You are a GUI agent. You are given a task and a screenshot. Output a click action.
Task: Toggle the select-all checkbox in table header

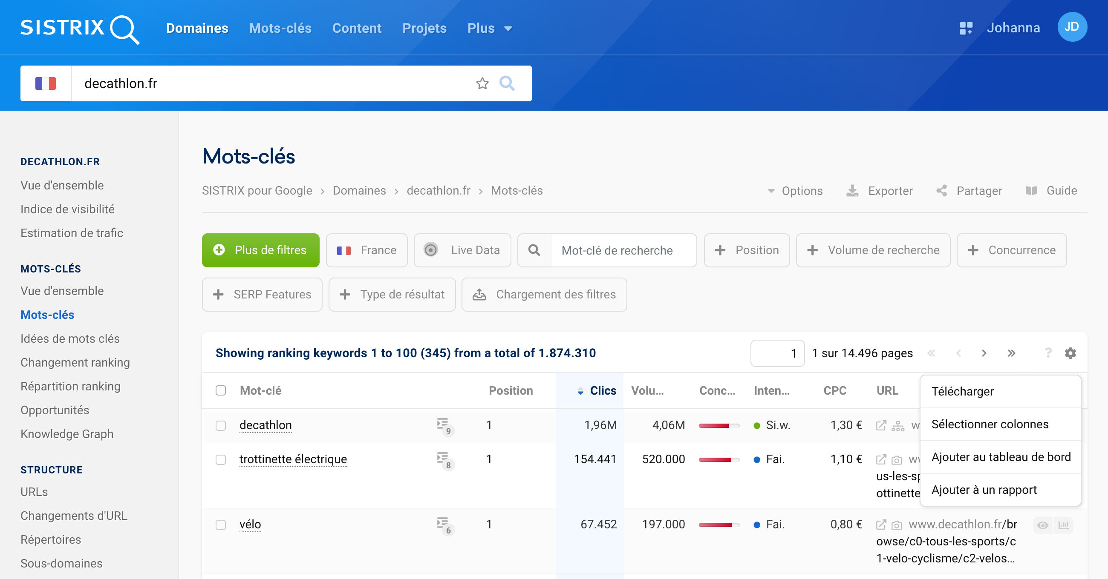click(x=221, y=390)
